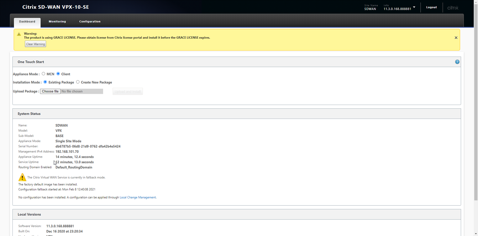Choose Create New Package installation mode
The image size is (478, 236).
pyautogui.click(x=78, y=82)
